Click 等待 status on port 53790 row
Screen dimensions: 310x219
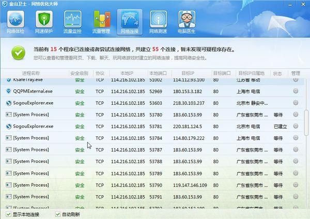[278, 185]
